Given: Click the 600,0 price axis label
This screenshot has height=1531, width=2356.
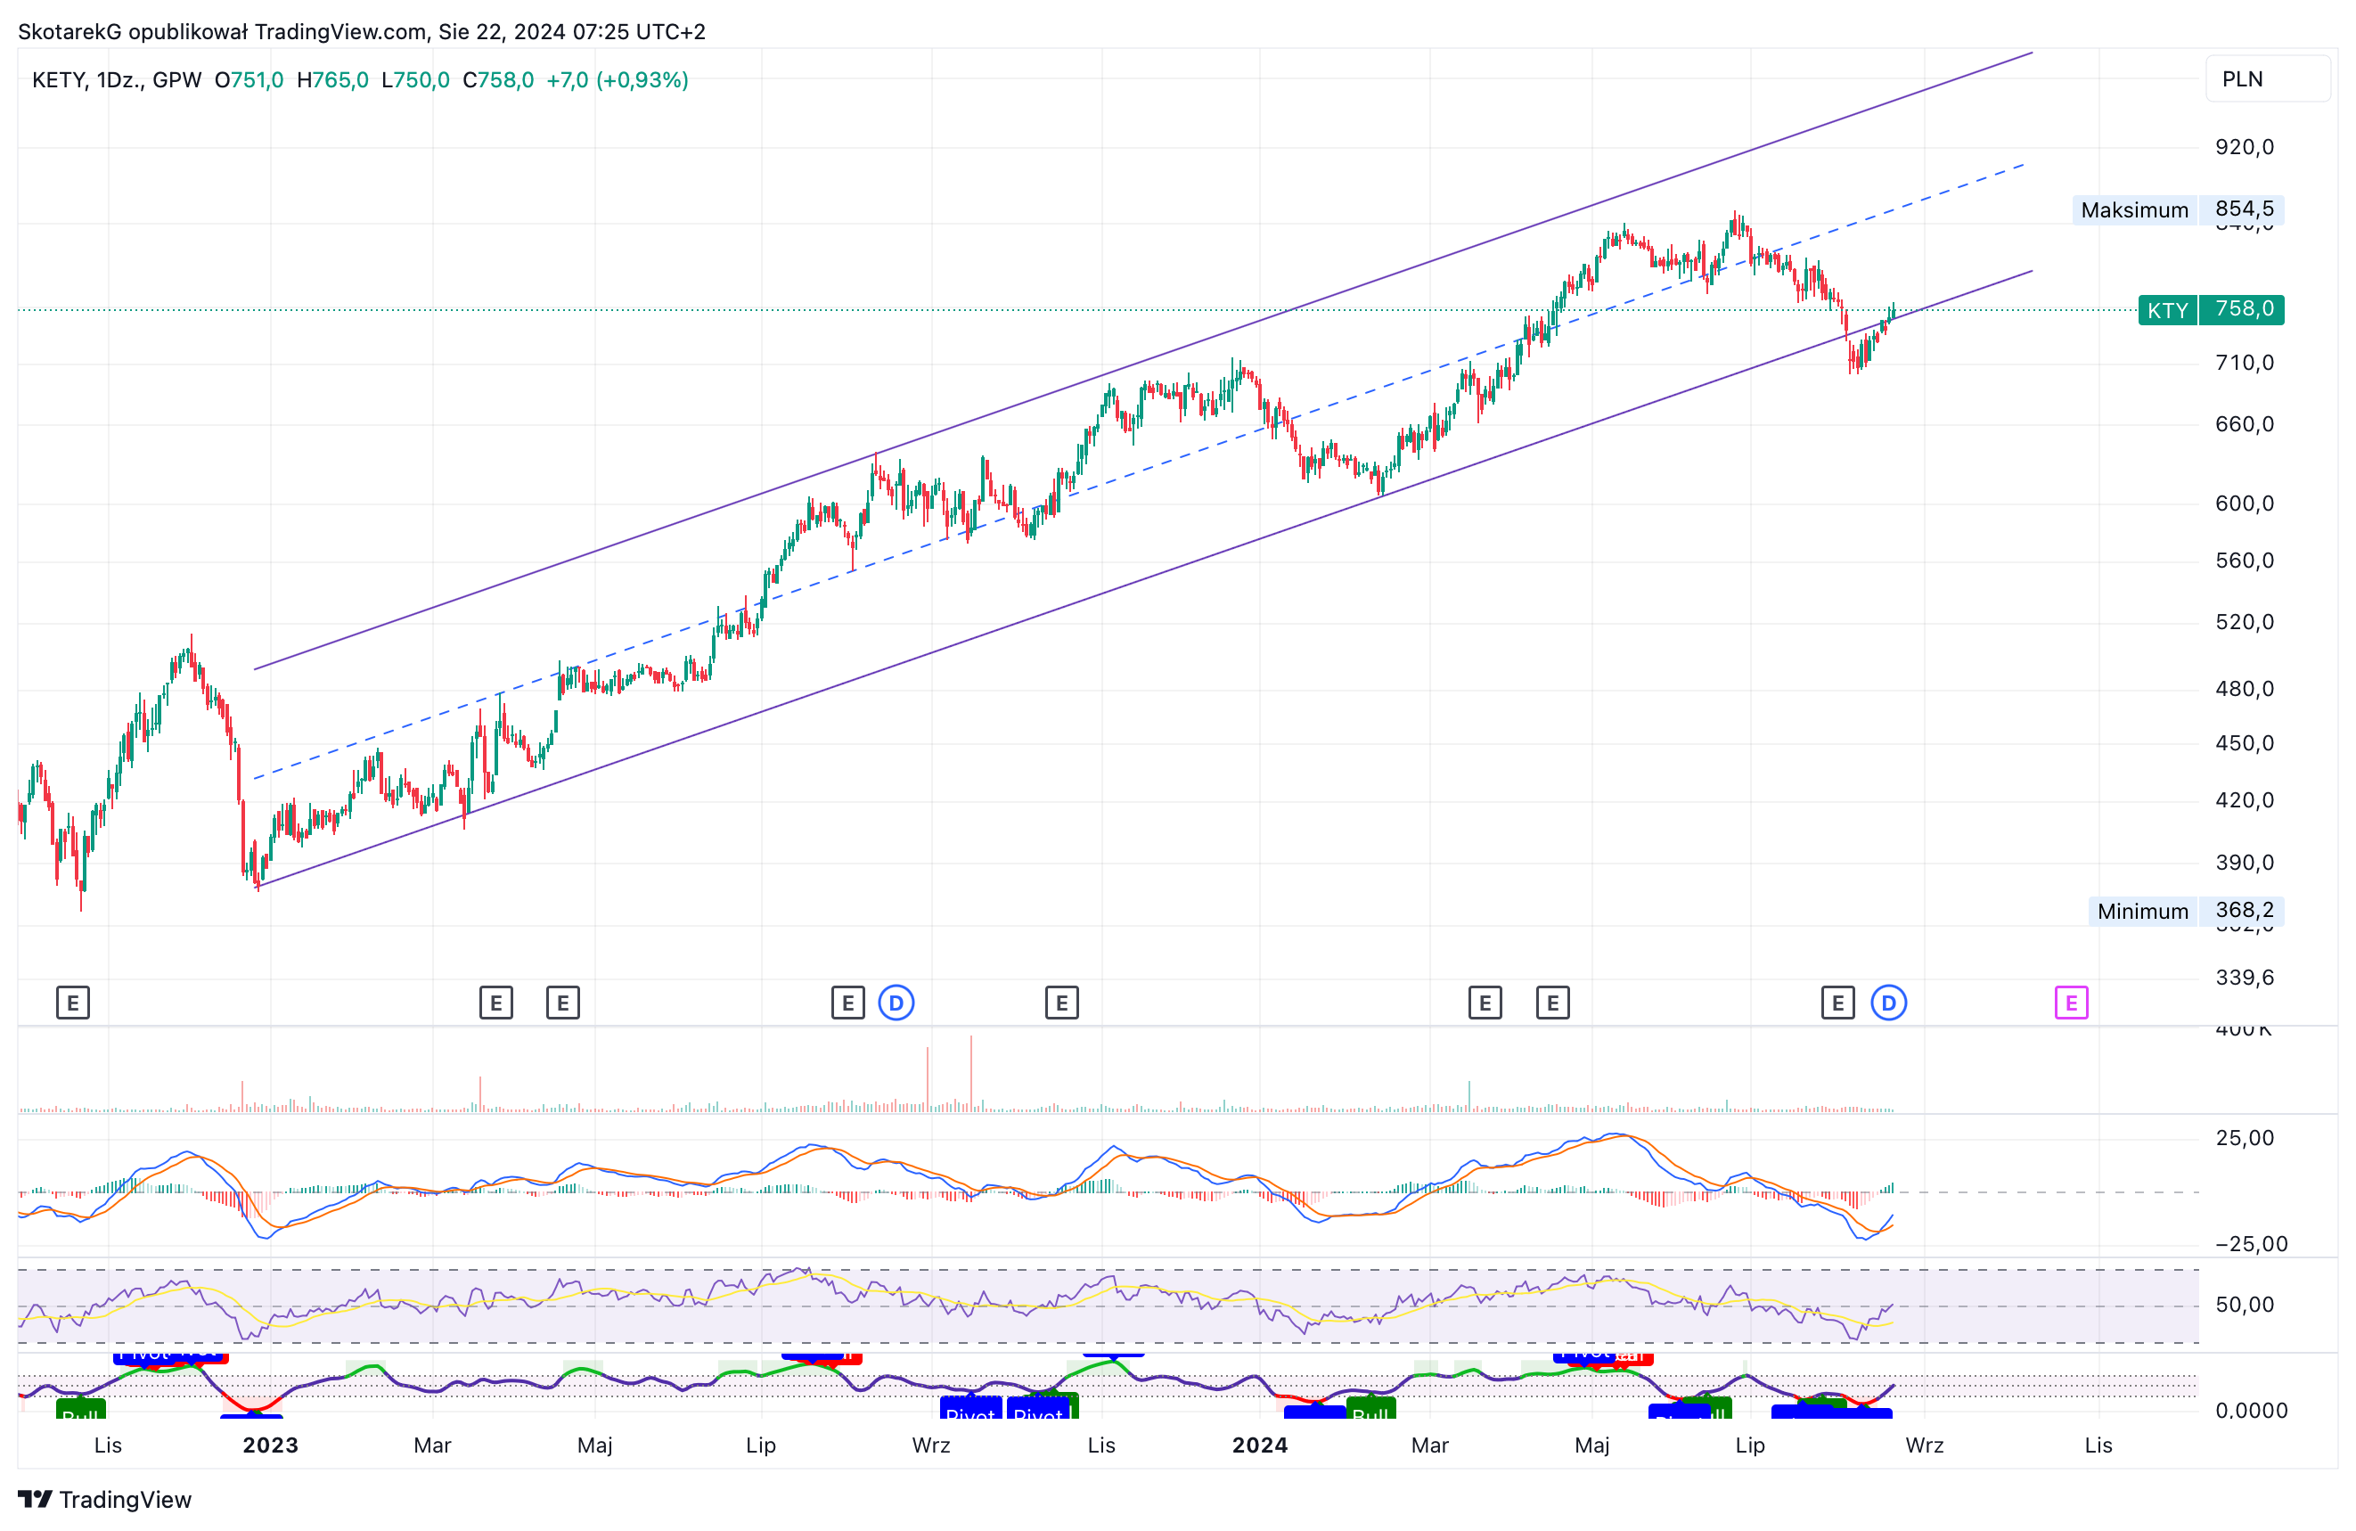Looking at the screenshot, I should [2244, 504].
